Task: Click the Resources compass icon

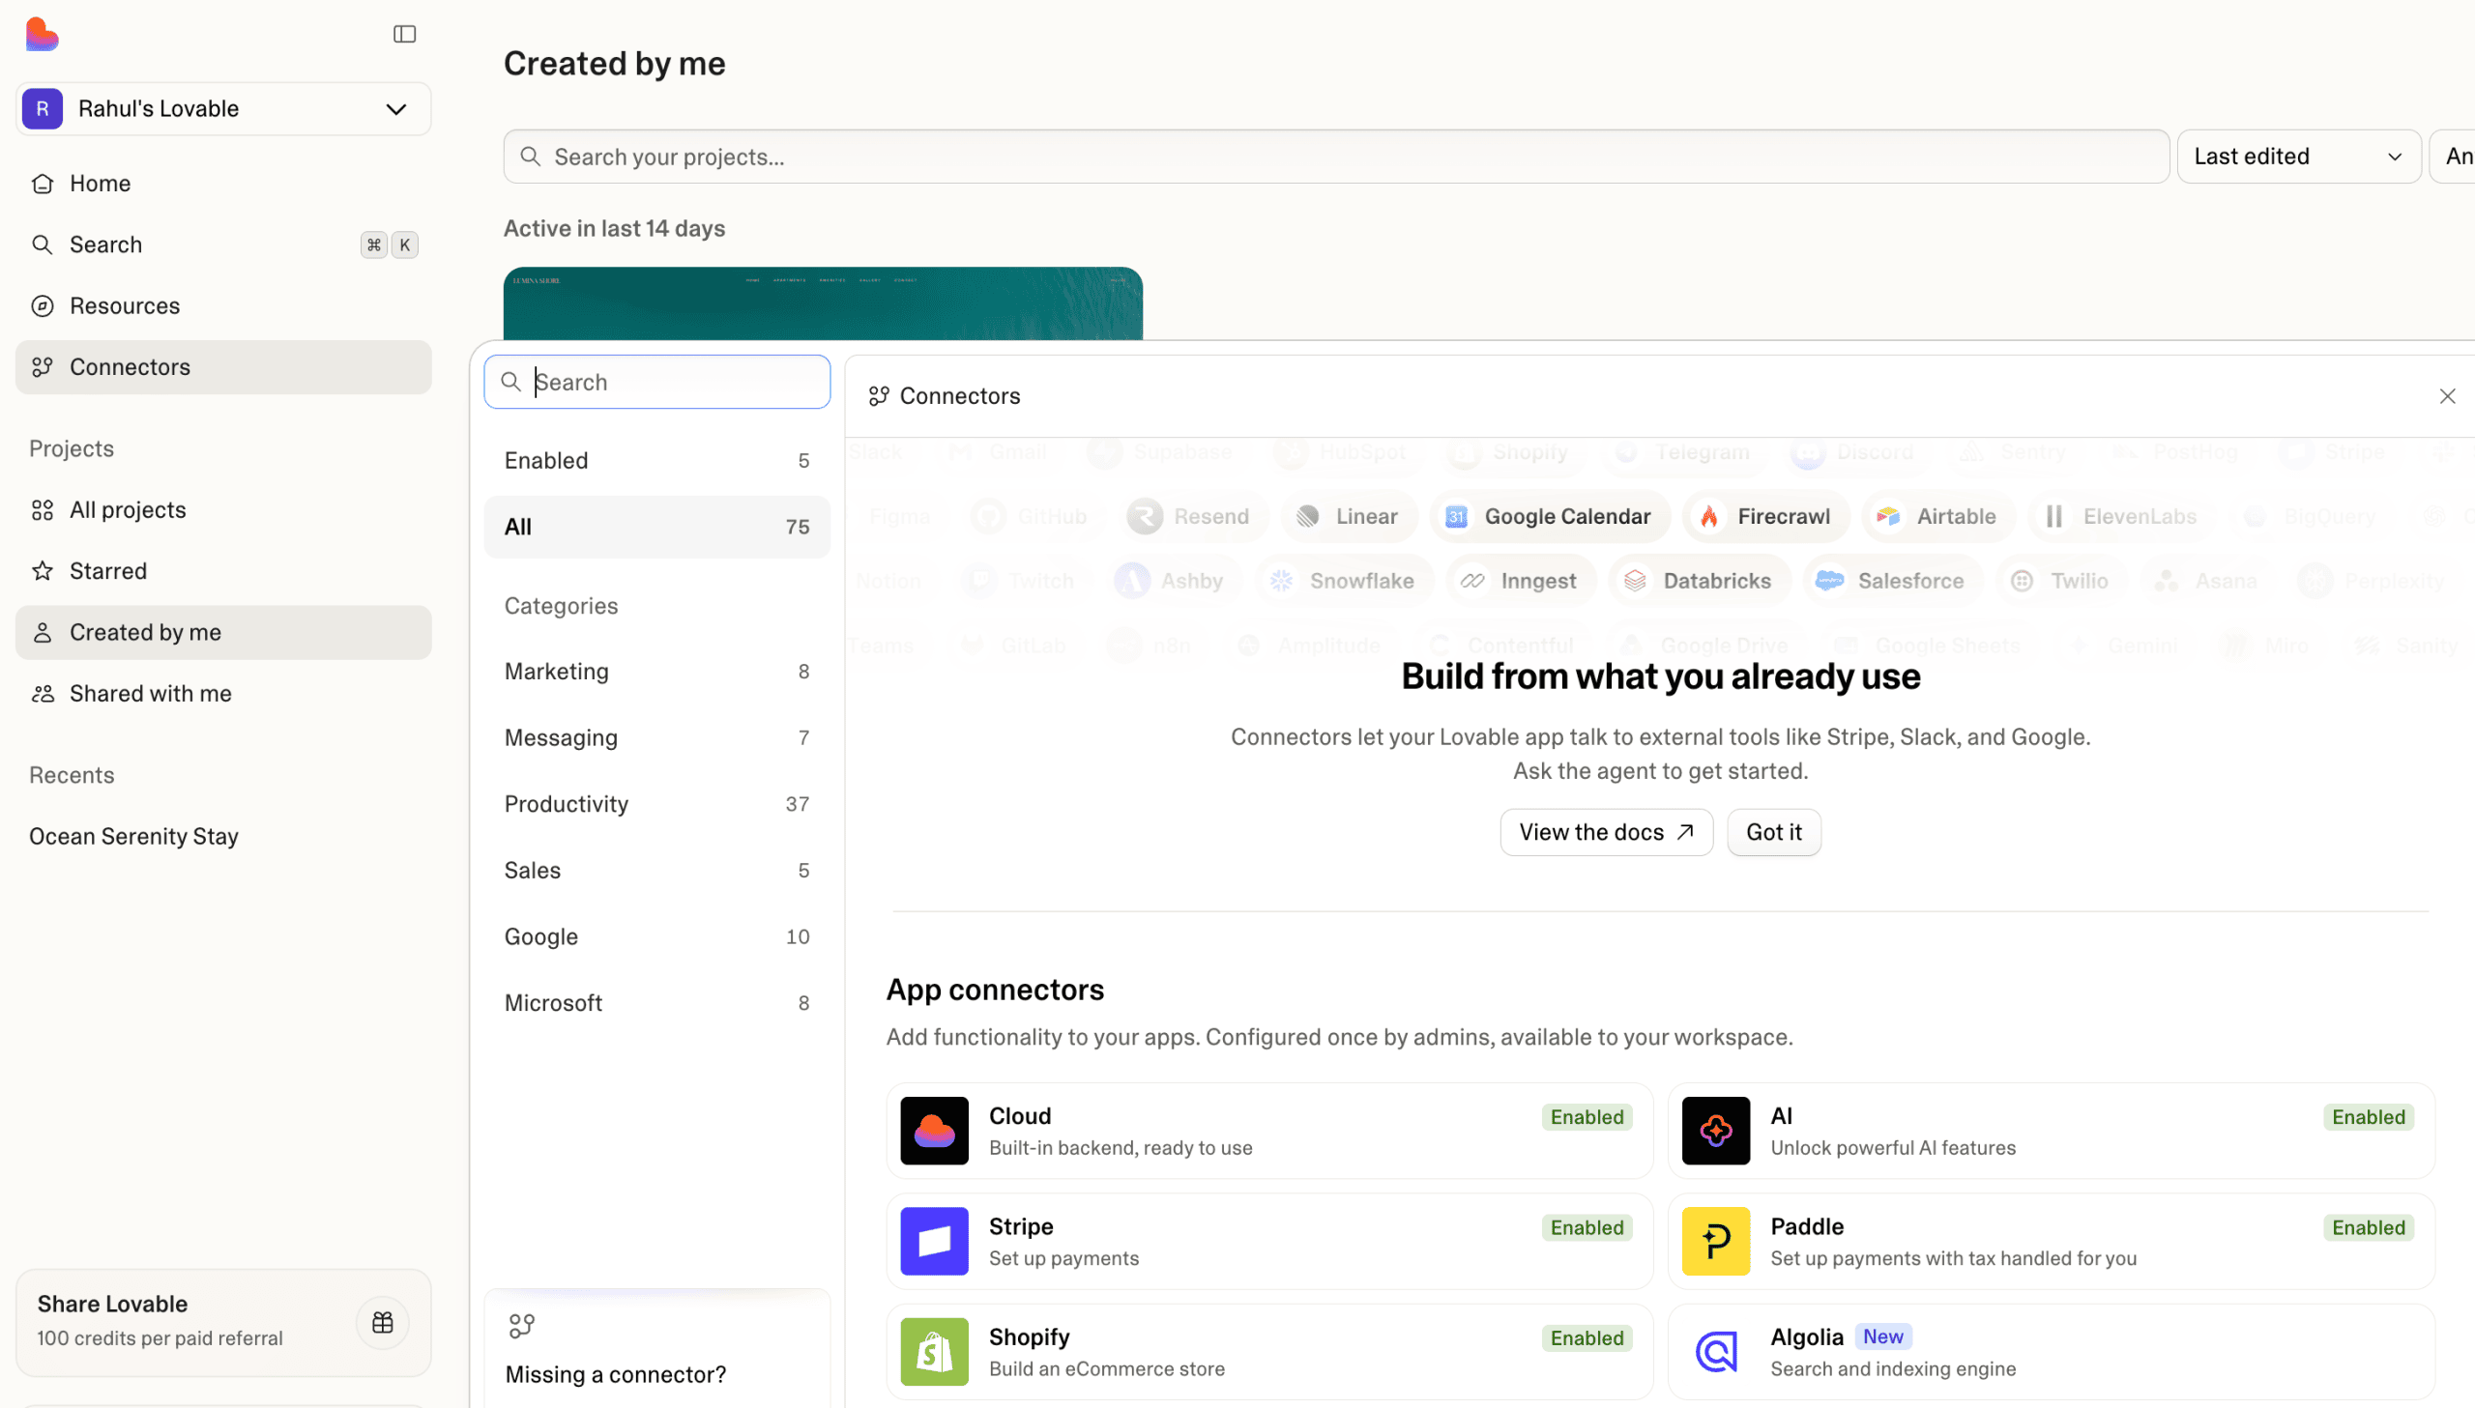Action: (43, 305)
